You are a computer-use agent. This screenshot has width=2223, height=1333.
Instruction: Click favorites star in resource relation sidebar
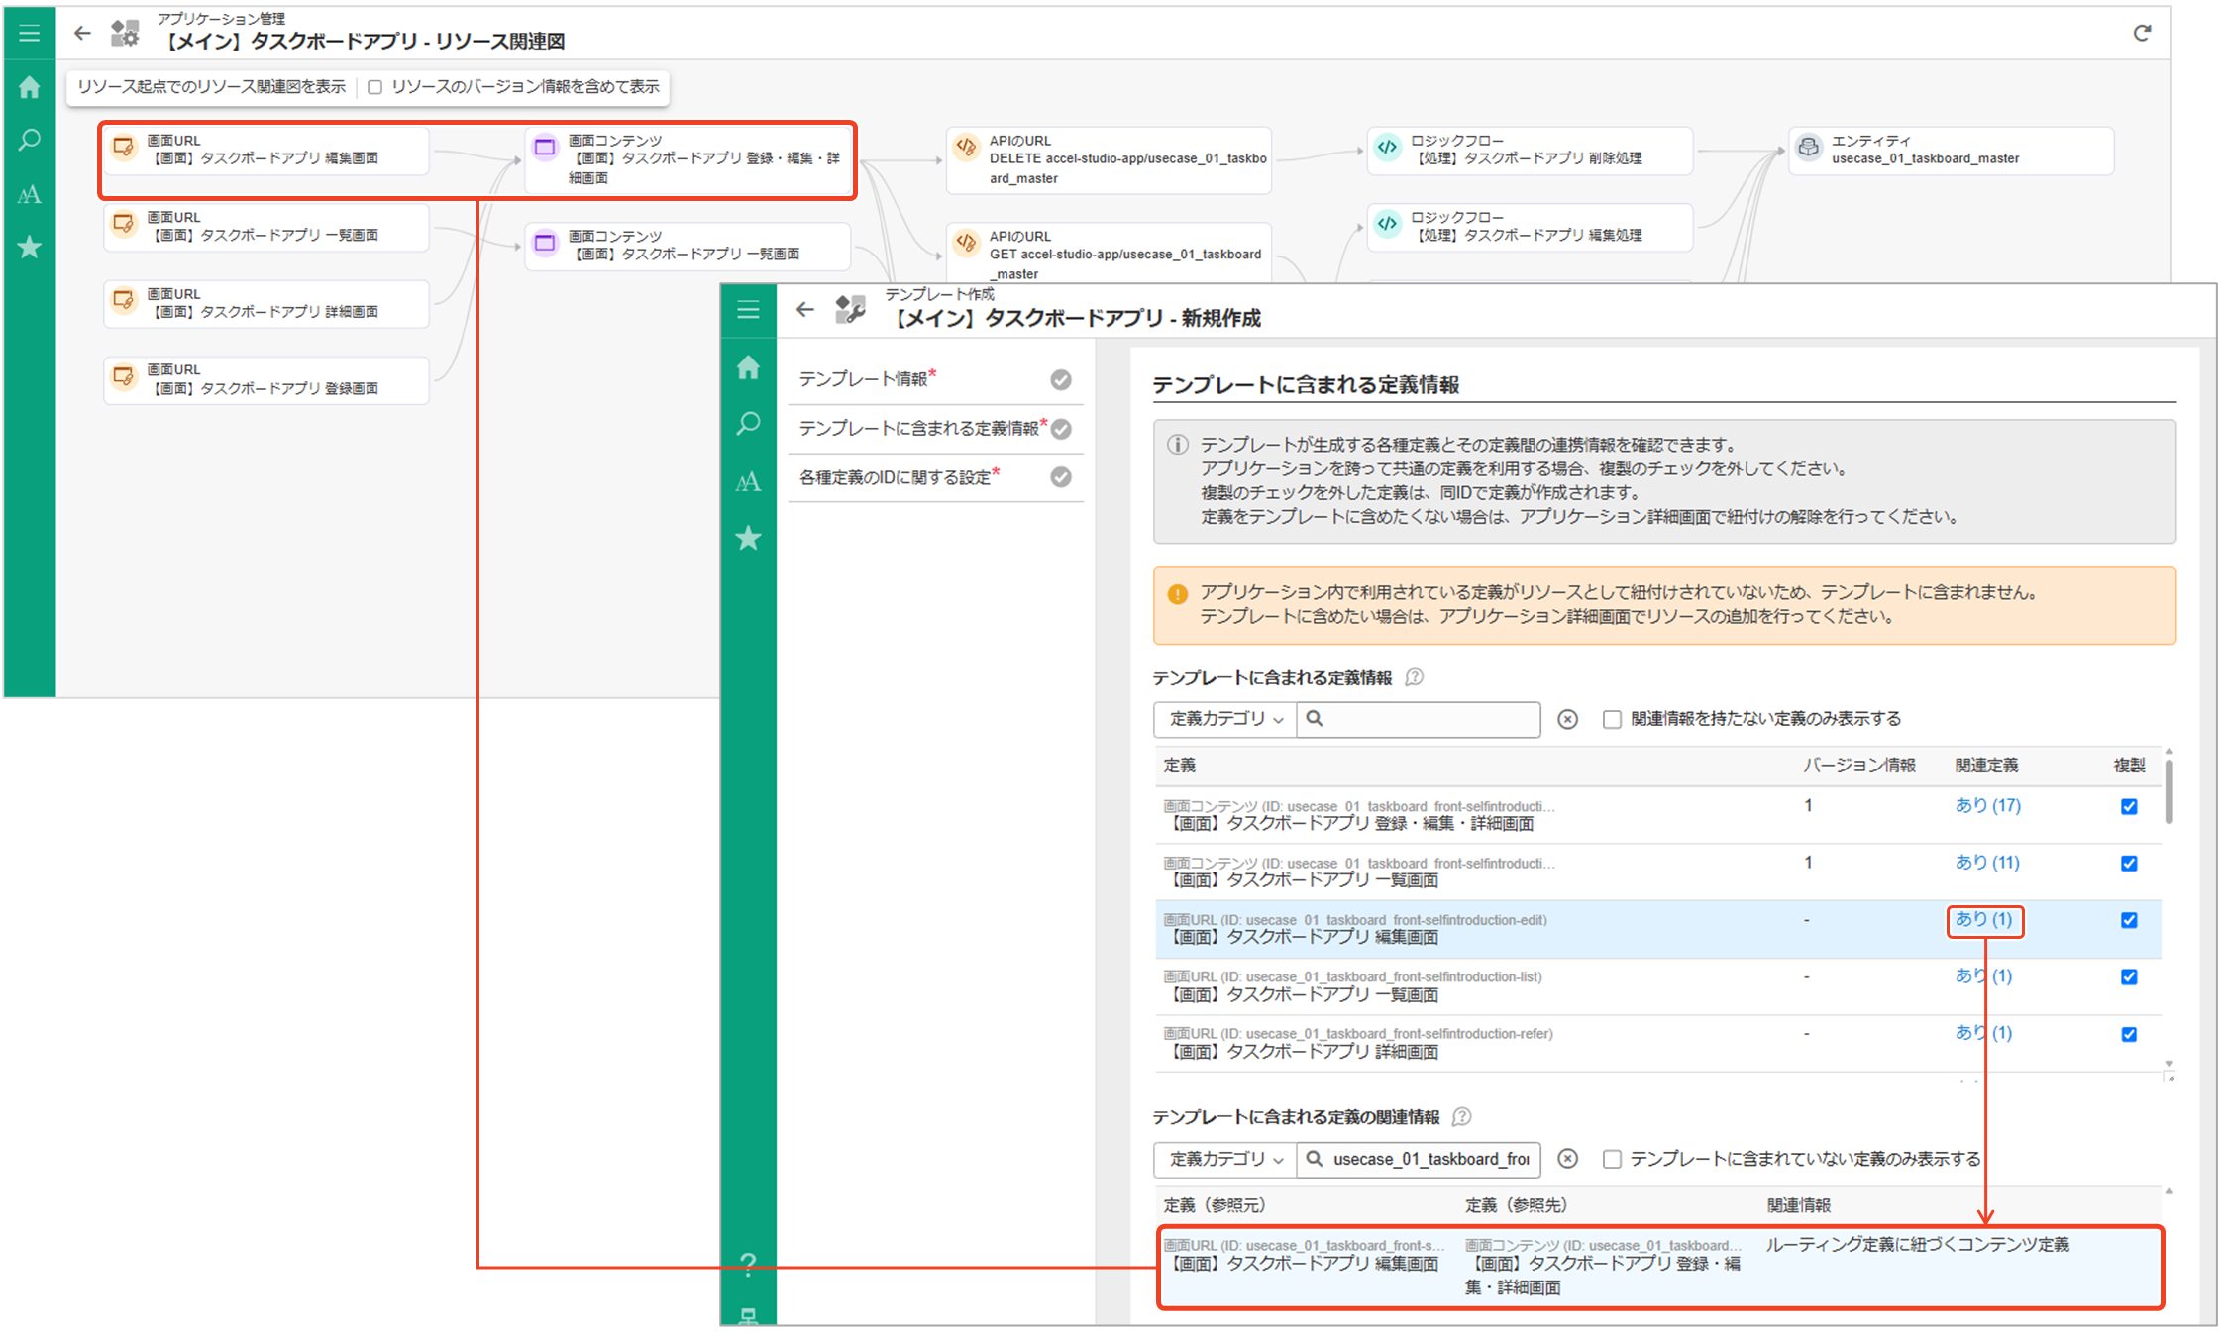tap(30, 247)
